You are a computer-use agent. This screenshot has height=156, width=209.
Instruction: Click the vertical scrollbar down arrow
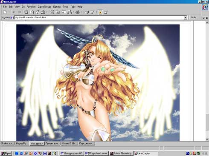(x=207, y=139)
